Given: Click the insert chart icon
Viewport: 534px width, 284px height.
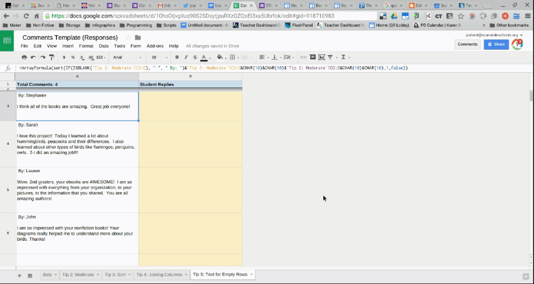Looking at the screenshot, I should (321, 57).
